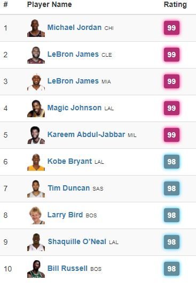Open LeBron James CLE player page
196x288 pixels.
(73, 55)
